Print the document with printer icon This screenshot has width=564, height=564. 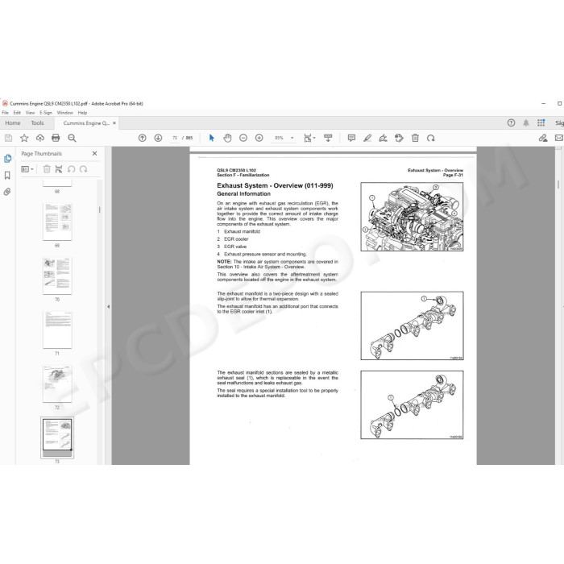[56, 138]
